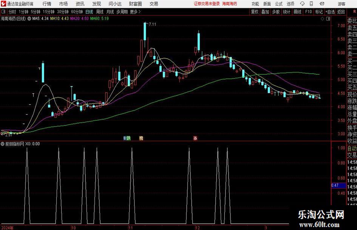Open the mobile phone icon in title bar

[311, 4]
